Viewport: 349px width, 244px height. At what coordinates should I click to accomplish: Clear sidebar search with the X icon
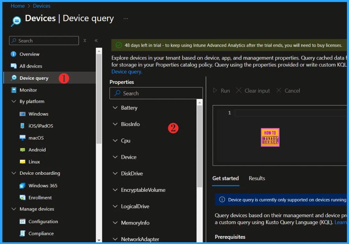click(85, 41)
